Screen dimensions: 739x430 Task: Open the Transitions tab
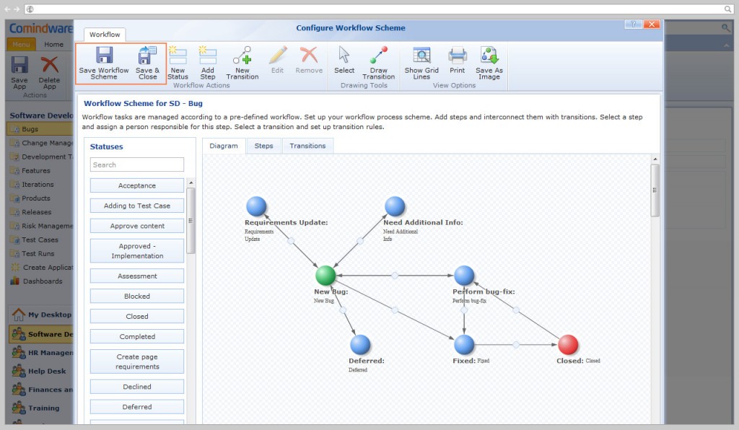(307, 146)
